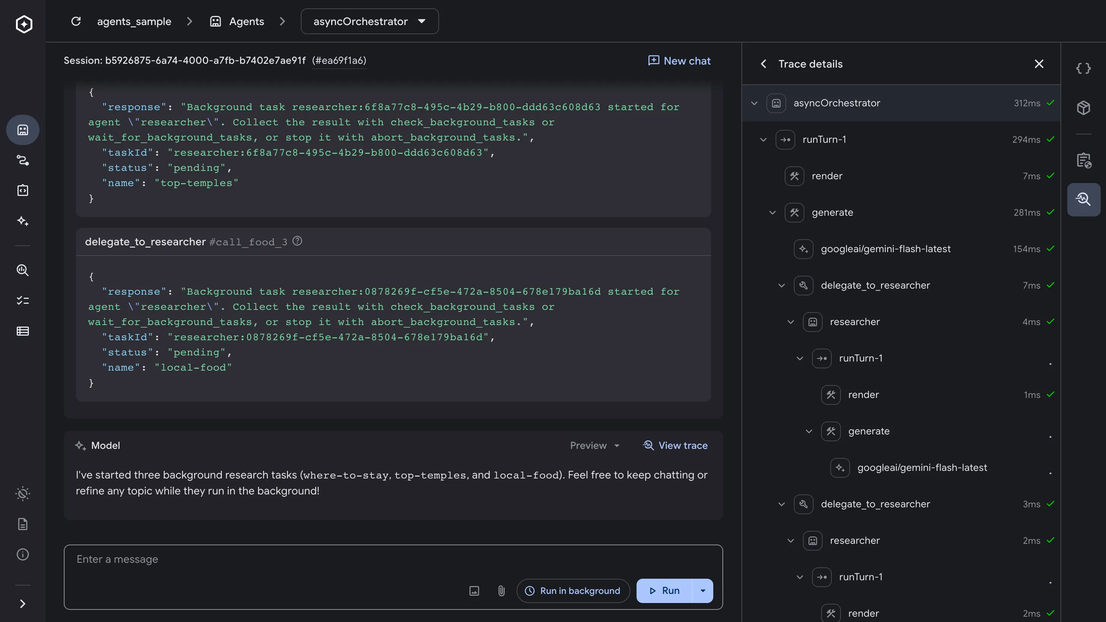The height and width of the screenshot is (622, 1106).
Task: Open the checklist evaluations sidebar icon
Action: coord(23,300)
